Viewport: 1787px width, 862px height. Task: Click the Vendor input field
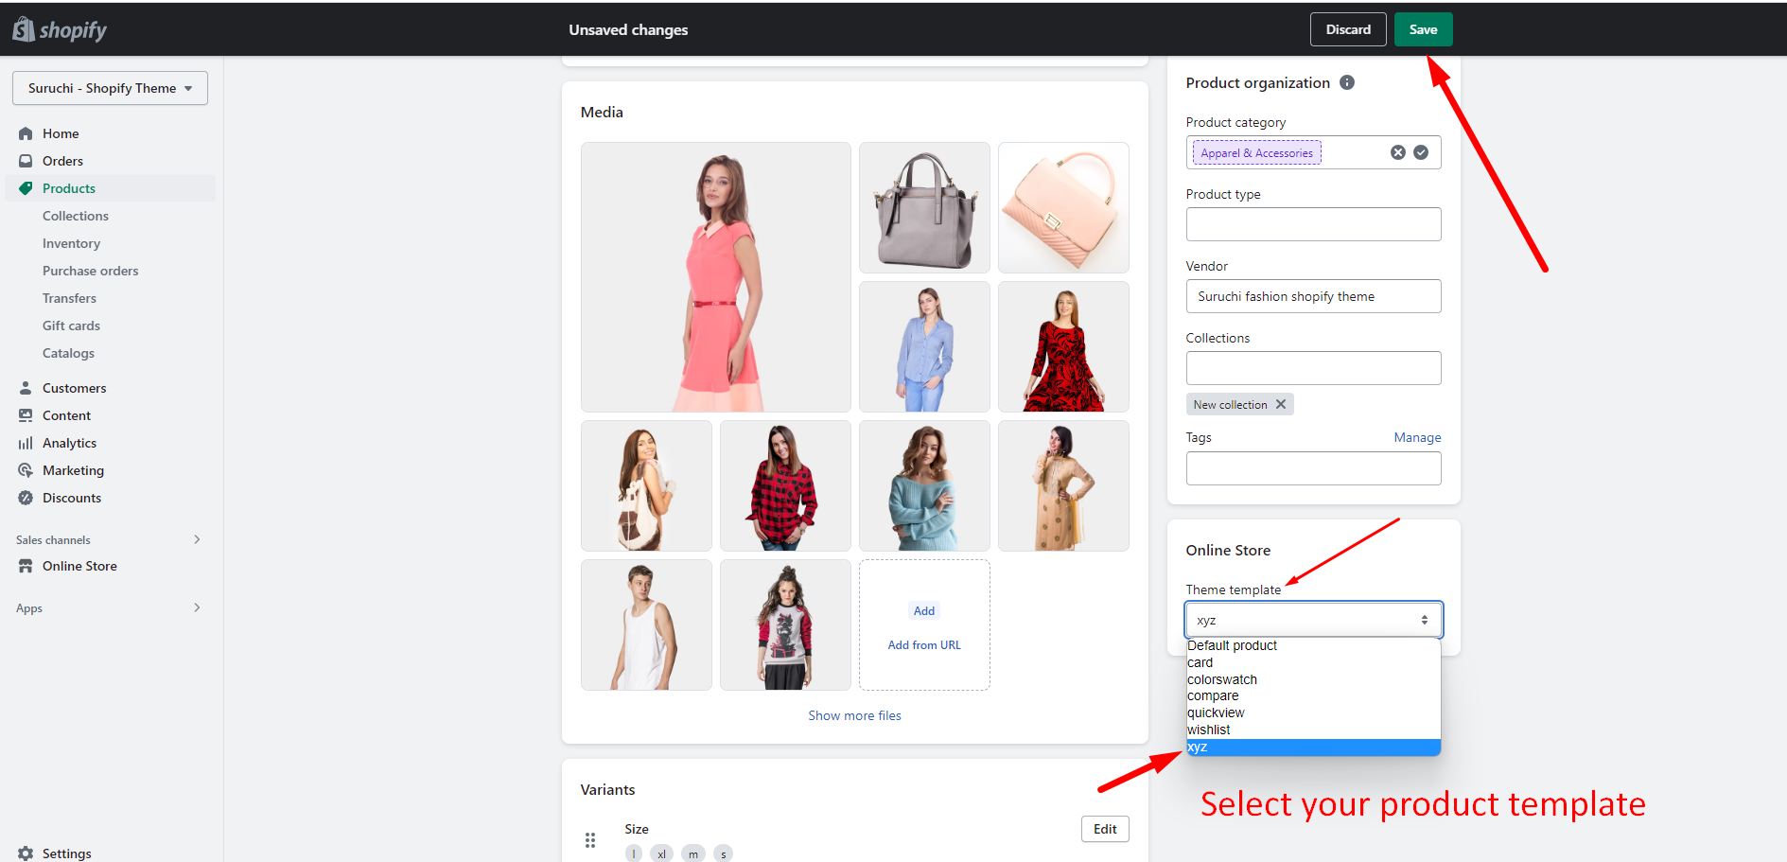coord(1313,296)
